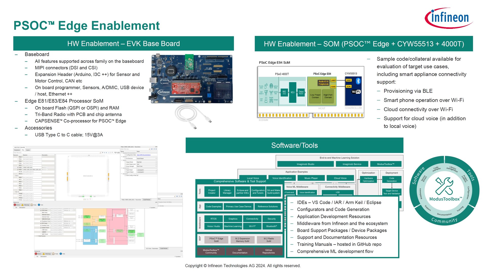Switch to the System tab
Screen dimensions: 486x273
point(28,150)
